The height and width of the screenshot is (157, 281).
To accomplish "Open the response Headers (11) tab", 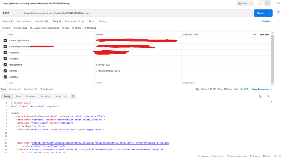I will [x=31, y=89].
